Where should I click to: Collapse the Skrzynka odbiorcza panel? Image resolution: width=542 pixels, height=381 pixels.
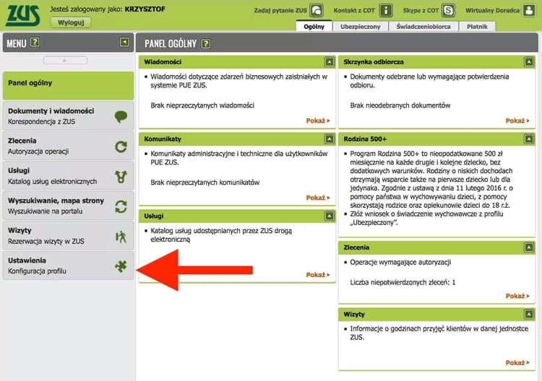point(530,62)
